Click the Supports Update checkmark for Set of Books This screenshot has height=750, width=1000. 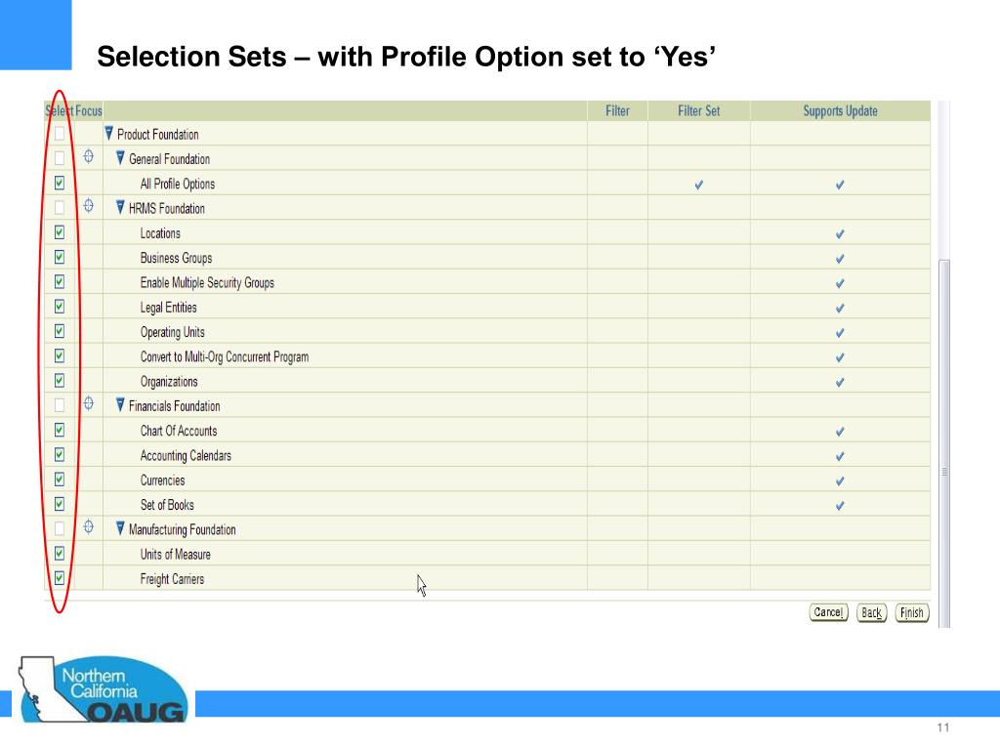(x=840, y=506)
